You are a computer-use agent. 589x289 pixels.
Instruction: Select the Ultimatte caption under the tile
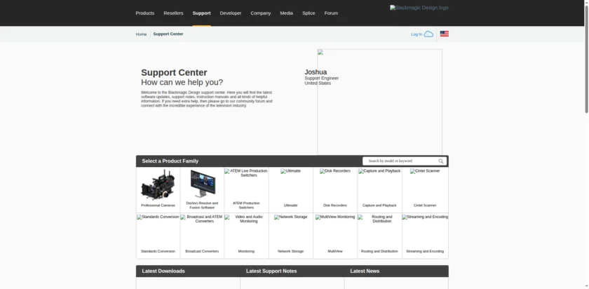pyautogui.click(x=290, y=206)
